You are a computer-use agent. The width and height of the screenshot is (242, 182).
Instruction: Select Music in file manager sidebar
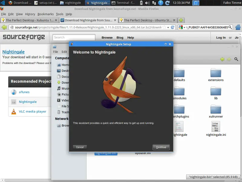[63, 89]
